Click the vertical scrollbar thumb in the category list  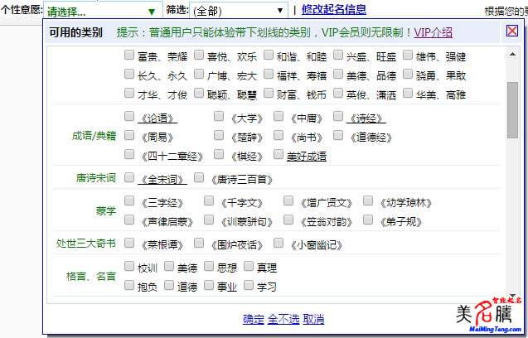[513, 112]
